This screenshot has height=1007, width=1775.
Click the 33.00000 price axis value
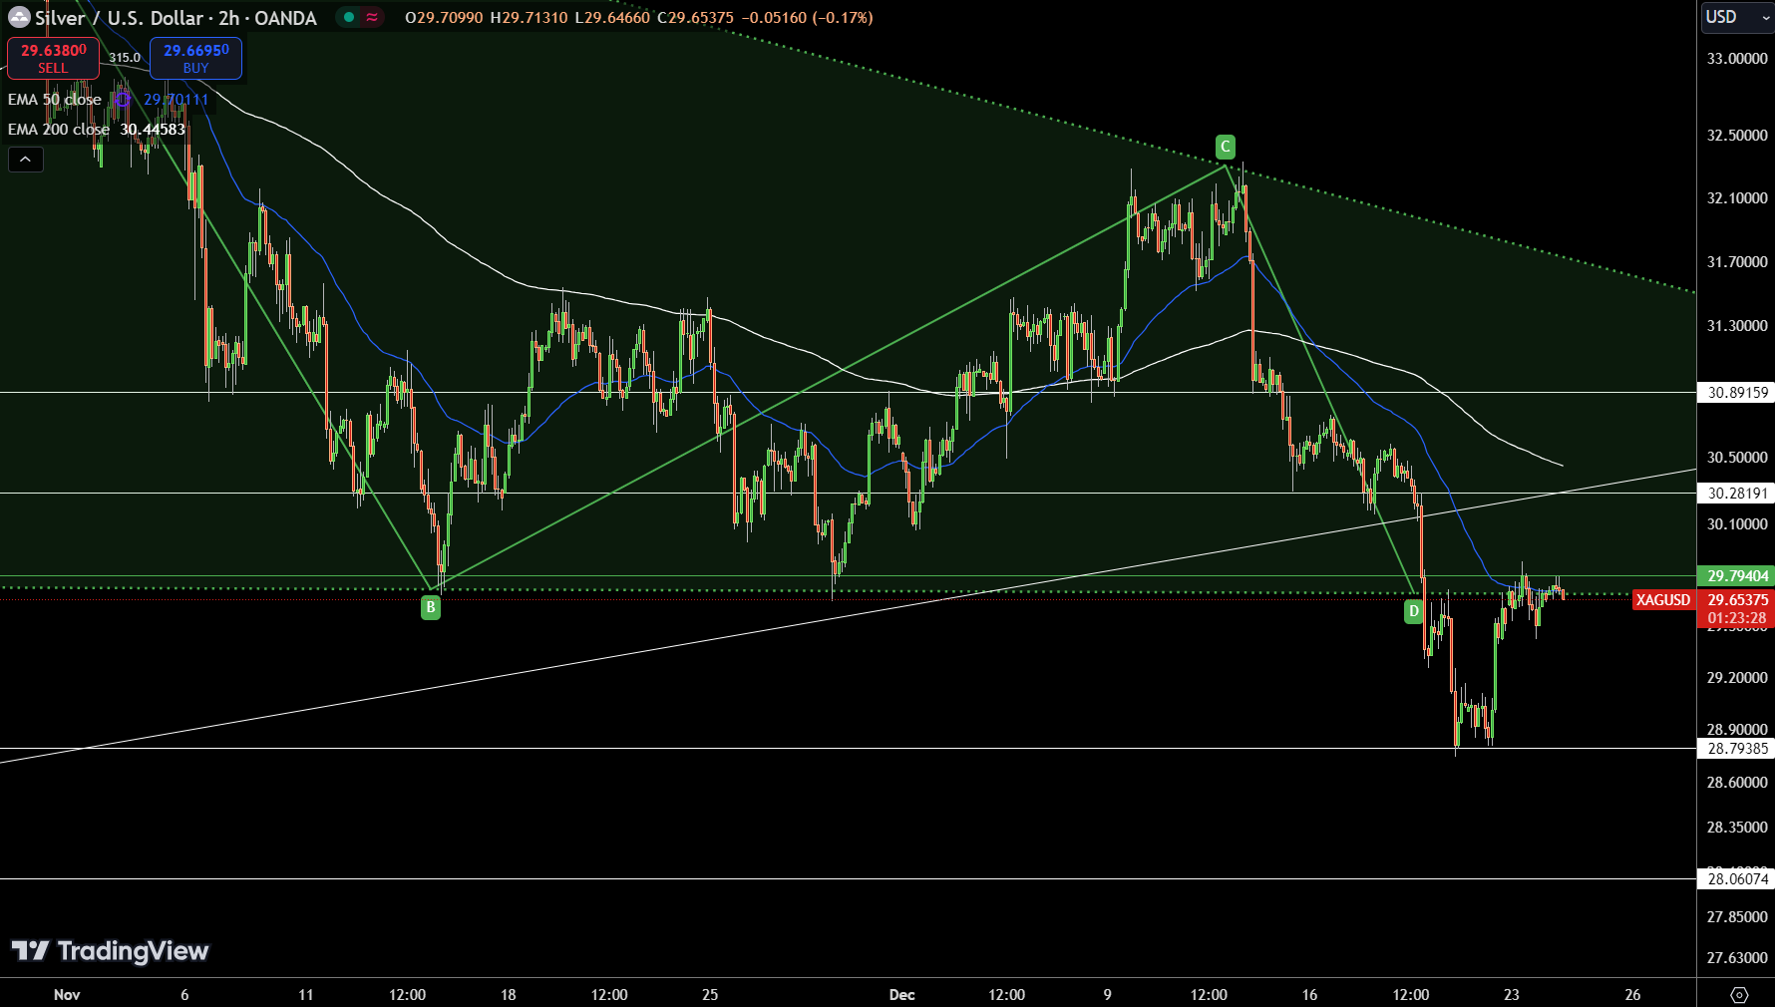[x=1737, y=59]
